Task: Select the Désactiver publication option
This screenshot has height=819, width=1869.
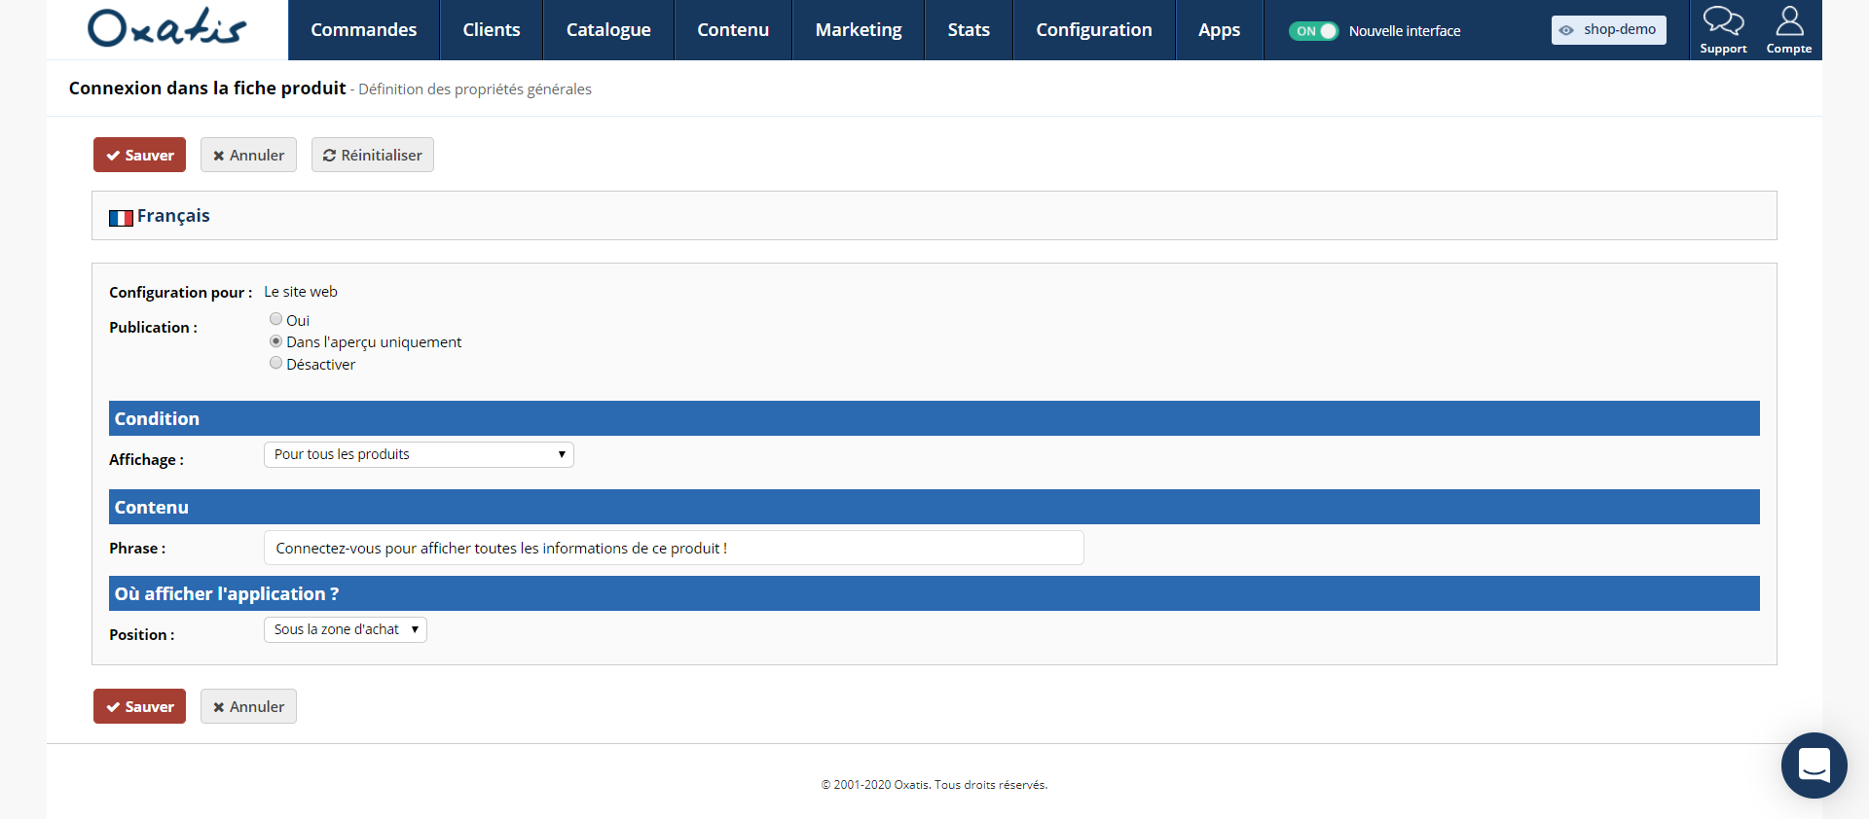Action: 276,364
